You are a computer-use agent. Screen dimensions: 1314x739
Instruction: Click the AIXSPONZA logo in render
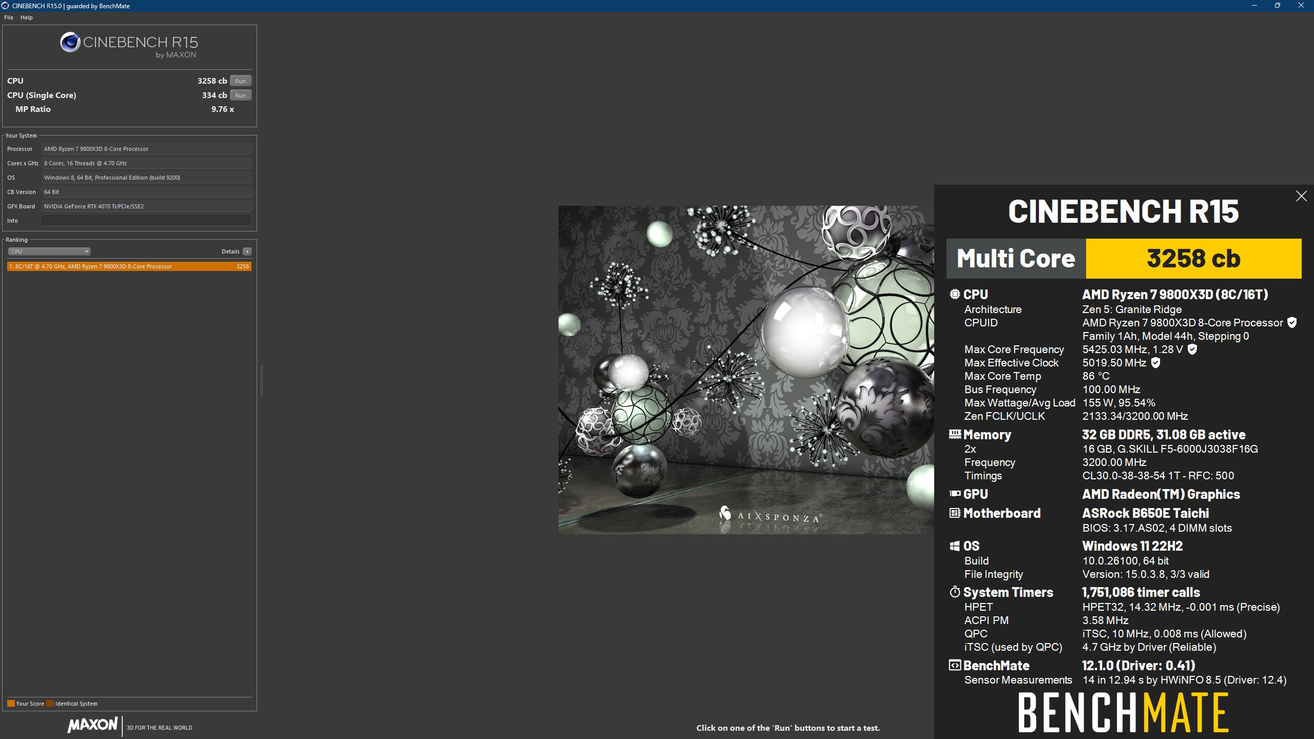[770, 515]
